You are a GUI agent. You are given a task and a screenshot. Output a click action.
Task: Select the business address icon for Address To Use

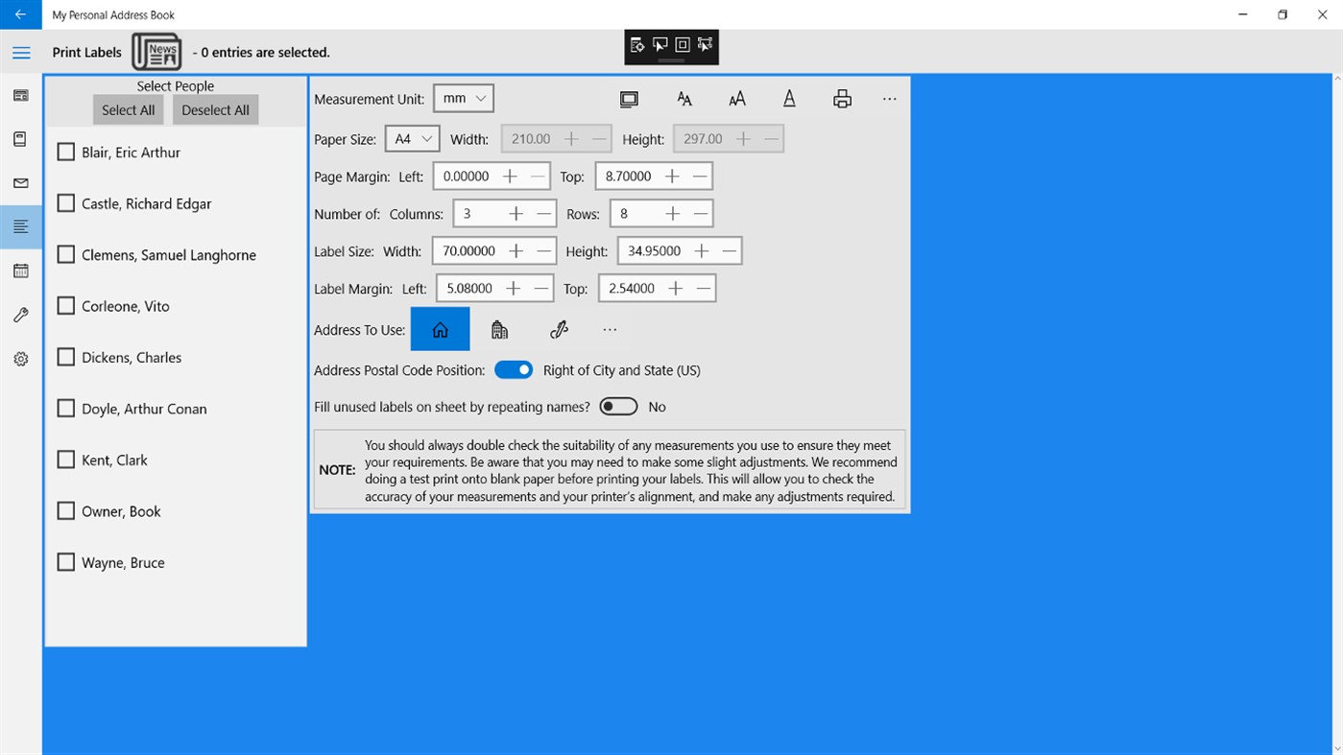point(499,329)
